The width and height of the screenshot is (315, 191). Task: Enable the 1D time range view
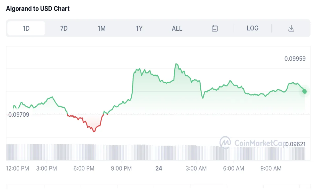pos(26,28)
